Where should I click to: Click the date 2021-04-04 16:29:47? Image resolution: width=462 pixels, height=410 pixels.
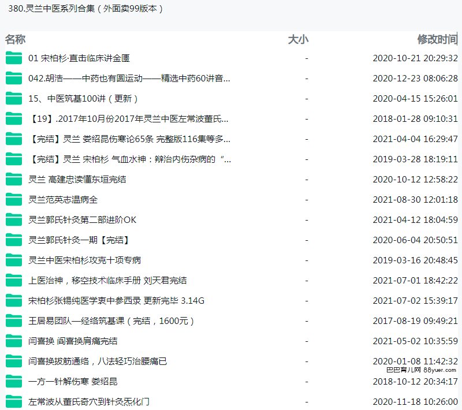(x=415, y=139)
